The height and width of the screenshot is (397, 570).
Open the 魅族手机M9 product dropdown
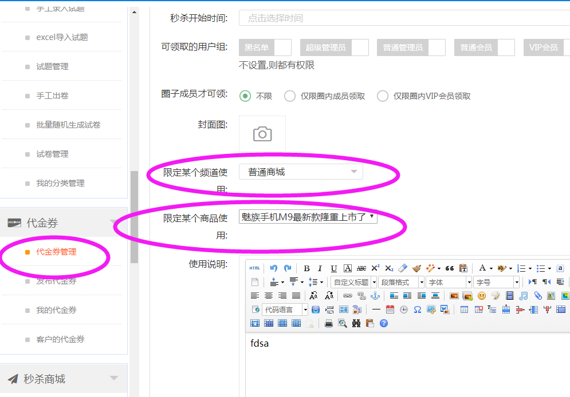pyautogui.click(x=308, y=217)
